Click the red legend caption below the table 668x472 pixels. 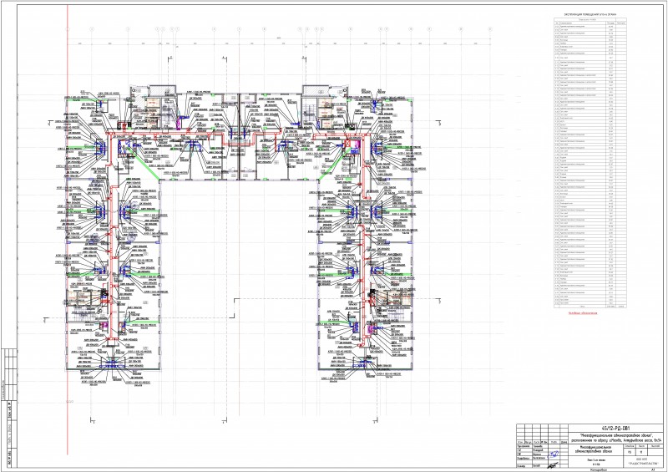[x=583, y=312]
